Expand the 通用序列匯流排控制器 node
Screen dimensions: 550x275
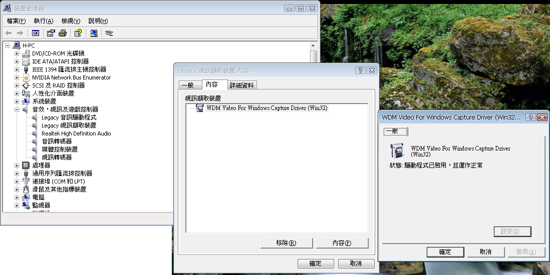click(x=17, y=173)
